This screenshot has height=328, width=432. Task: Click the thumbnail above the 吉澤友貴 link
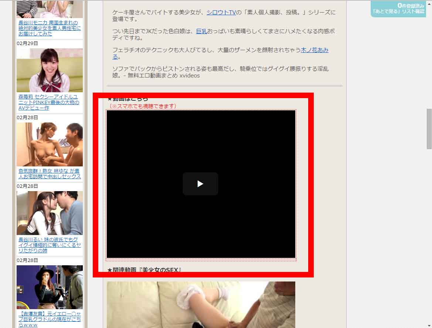[50, 287]
